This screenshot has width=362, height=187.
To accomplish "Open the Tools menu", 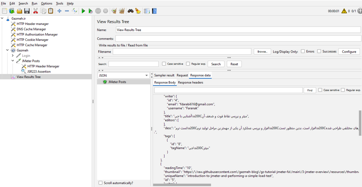I will coord(59,3).
